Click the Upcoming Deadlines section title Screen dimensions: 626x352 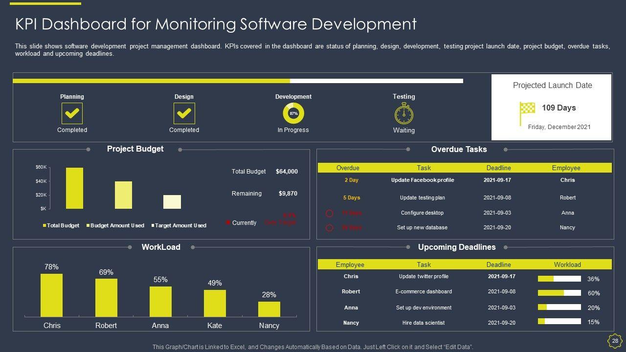coord(457,247)
